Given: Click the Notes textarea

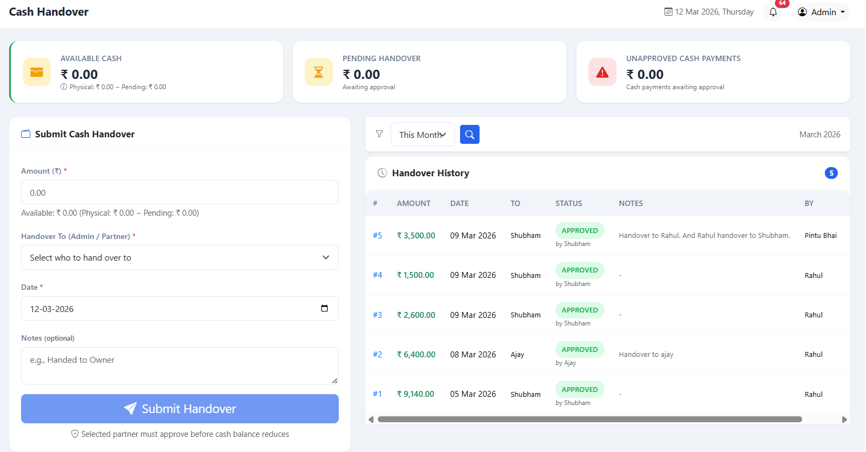Looking at the screenshot, I should (180, 365).
